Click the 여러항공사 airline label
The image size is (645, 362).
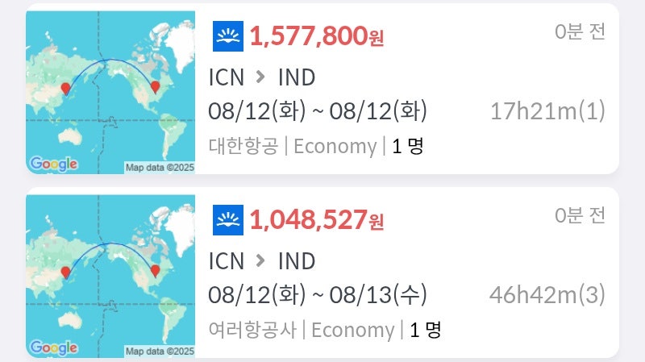[252, 330]
